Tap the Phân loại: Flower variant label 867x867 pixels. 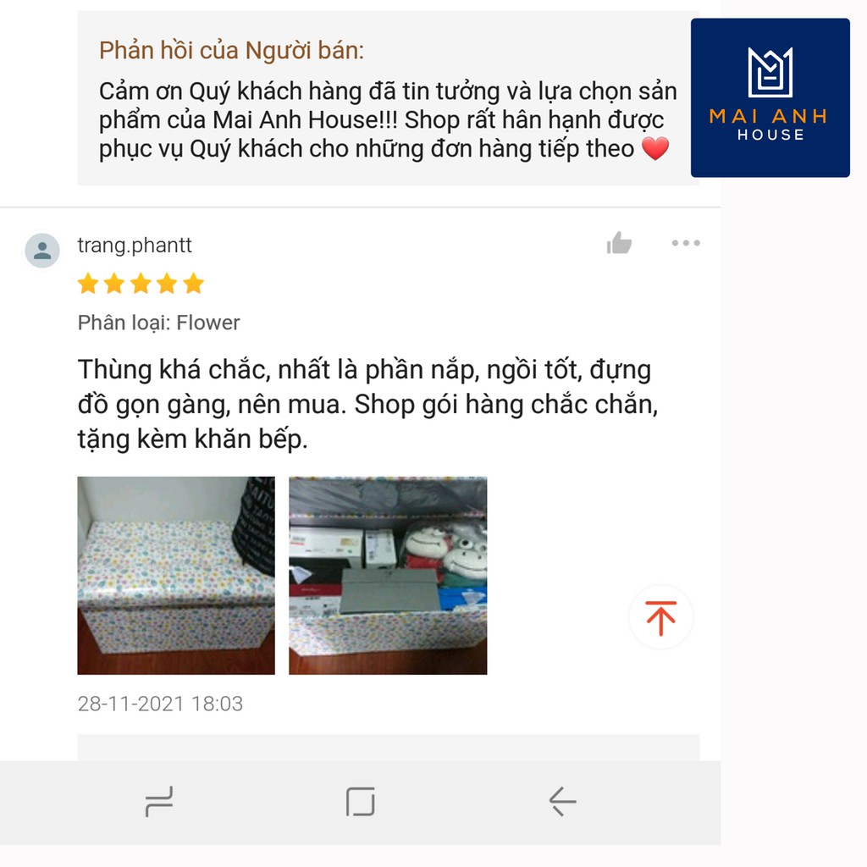coord(158,323)
